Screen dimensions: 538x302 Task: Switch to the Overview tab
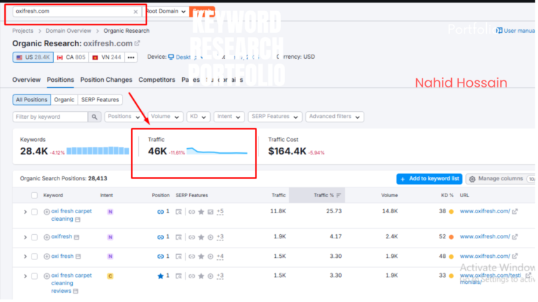pyautogui.click(x=27, y=80)
